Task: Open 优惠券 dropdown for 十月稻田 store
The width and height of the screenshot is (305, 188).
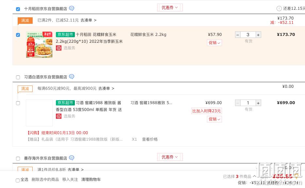Action: tap(170, 8)
